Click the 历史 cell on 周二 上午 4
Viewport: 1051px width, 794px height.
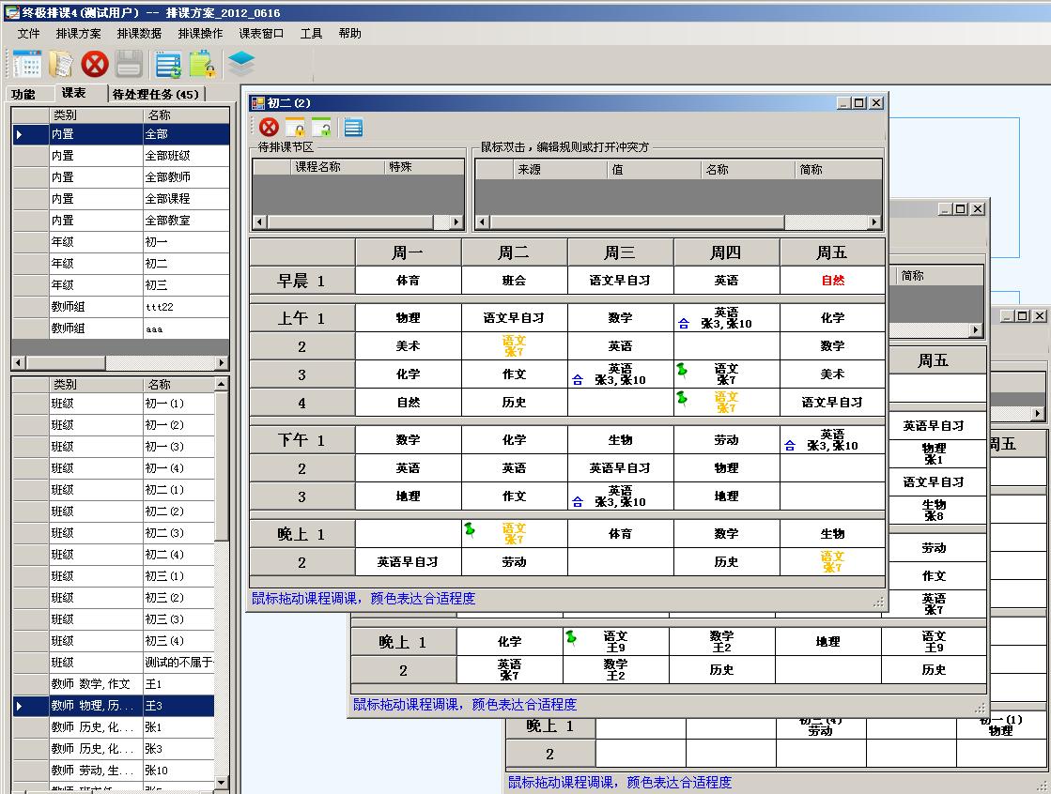coord(514,402)
